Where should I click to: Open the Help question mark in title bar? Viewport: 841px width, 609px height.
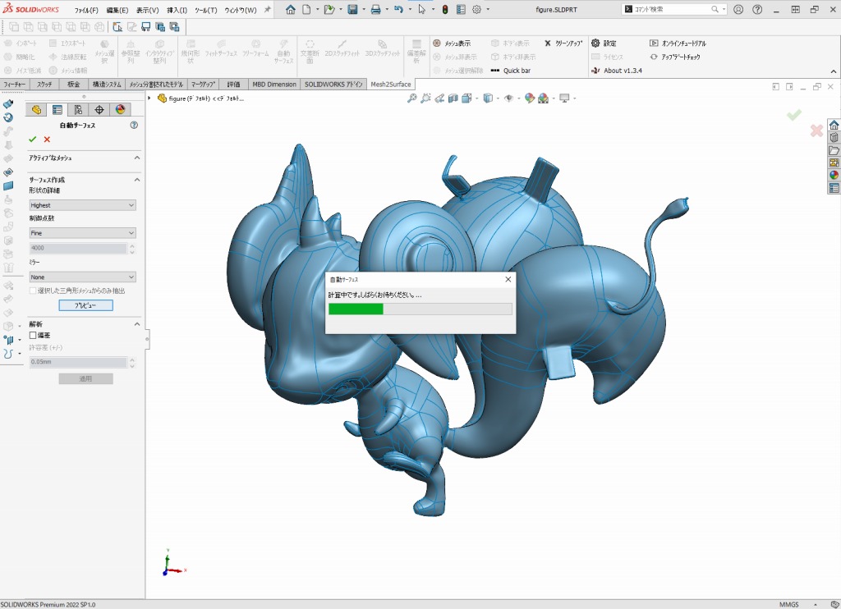point(757,9)
